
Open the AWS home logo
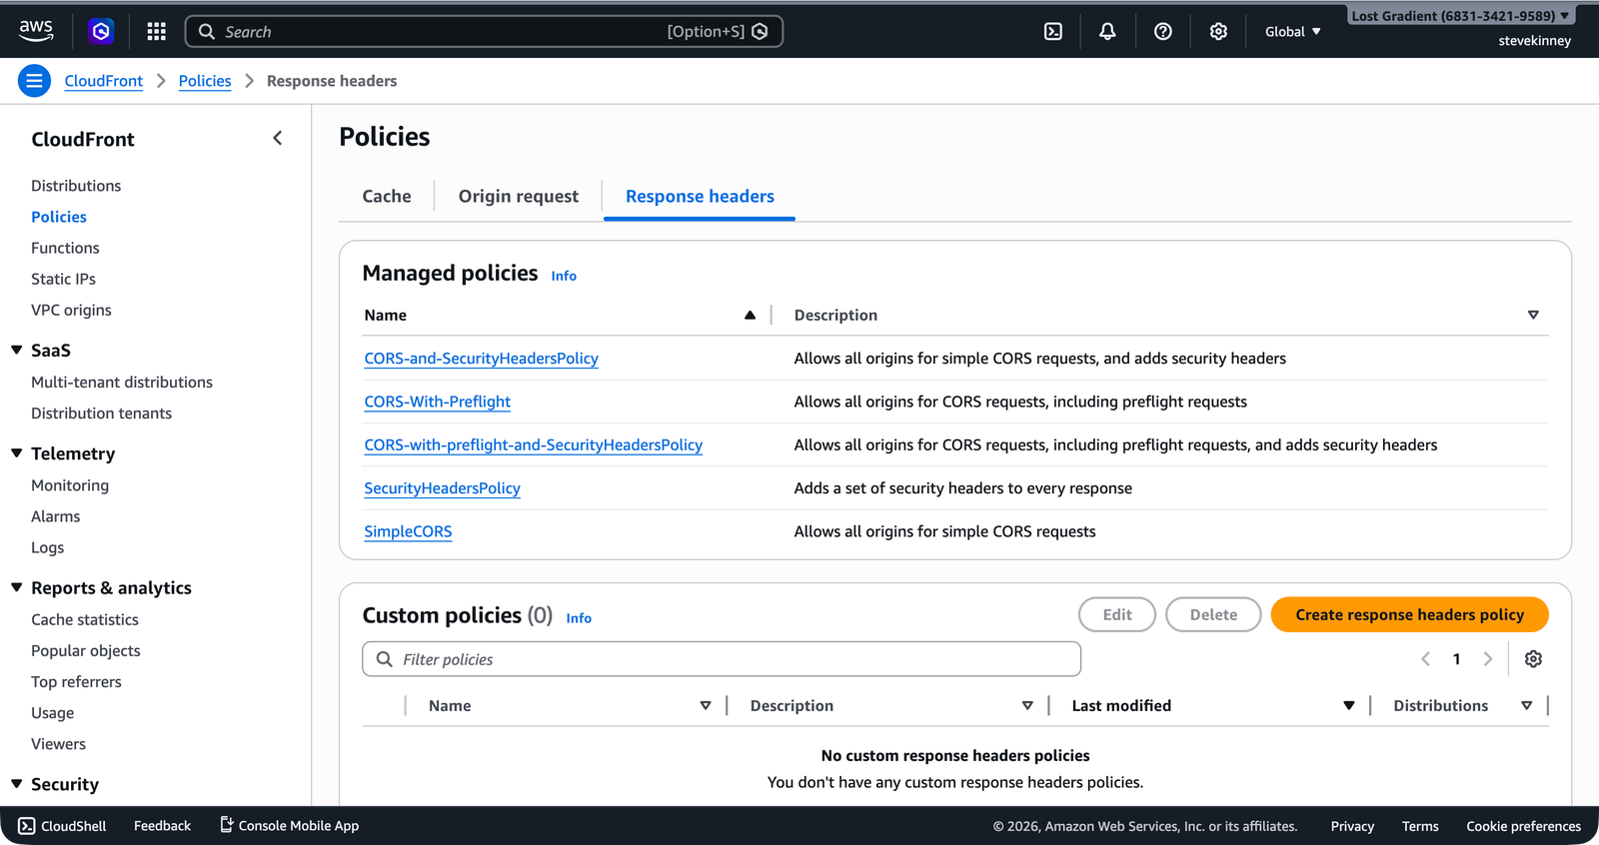pyautogui.click(x=36, y=31)
